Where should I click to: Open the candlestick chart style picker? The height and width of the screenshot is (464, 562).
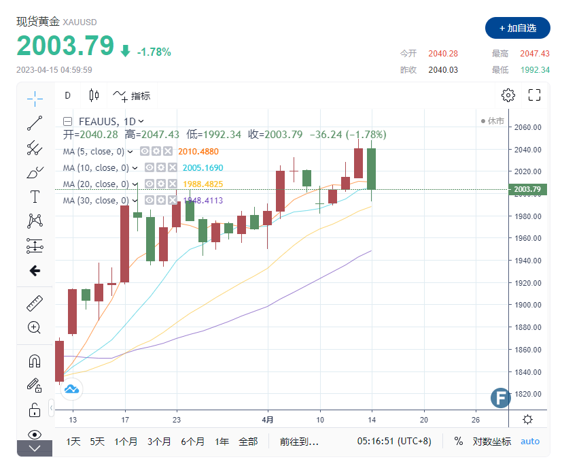click(94, 95)
